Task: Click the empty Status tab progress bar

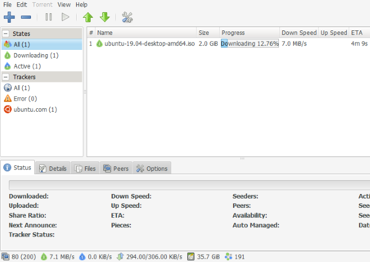Action: pyautogui.click(x=189, y=185)
